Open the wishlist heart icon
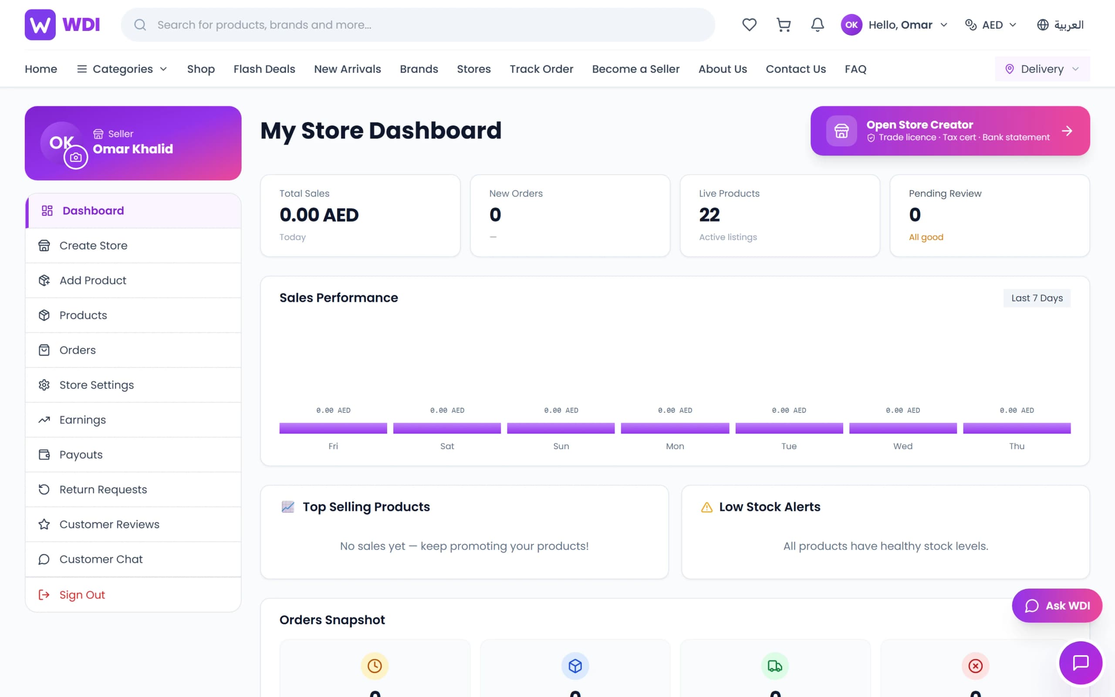The width and height of the screenshot is (1115, 697). click(x=749, y=25)
